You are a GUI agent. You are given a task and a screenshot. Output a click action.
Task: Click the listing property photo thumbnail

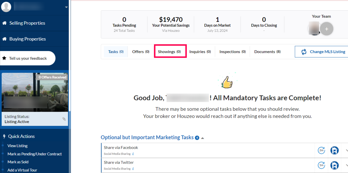(35, 92)
